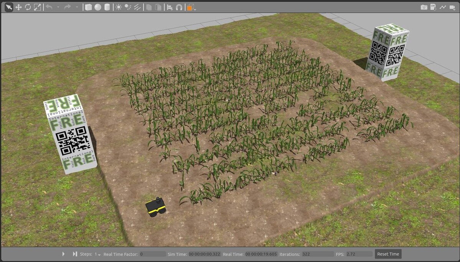Viewport: 460px width, 262px height.
Task: Open the video recording menu
Action: coord(452,7)
